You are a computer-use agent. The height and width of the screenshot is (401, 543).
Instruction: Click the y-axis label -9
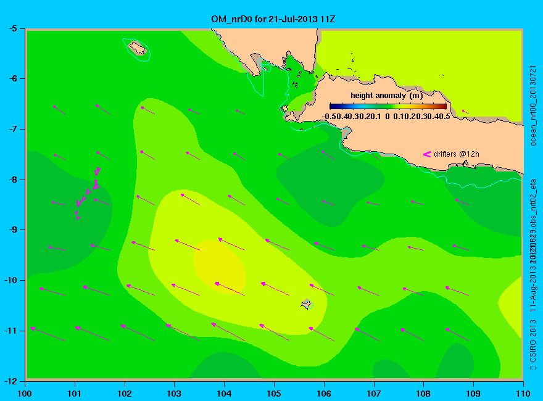point(12,230)
